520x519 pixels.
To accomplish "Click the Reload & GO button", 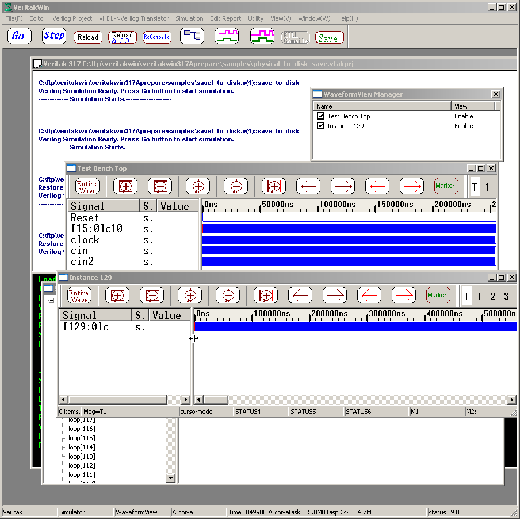I will [x=123, y=37].
